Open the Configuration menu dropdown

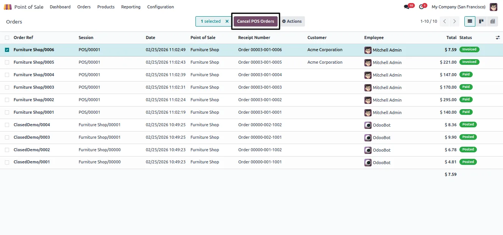click(161, 7)
